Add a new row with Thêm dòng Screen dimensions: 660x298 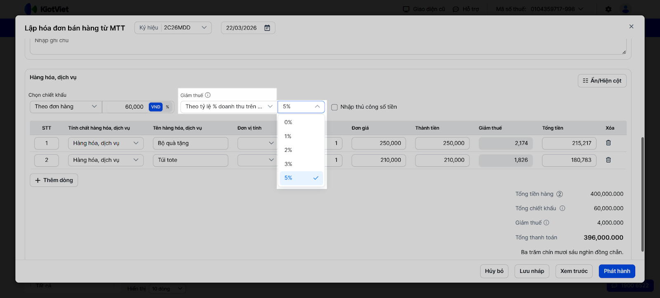(x=54, y=180)
